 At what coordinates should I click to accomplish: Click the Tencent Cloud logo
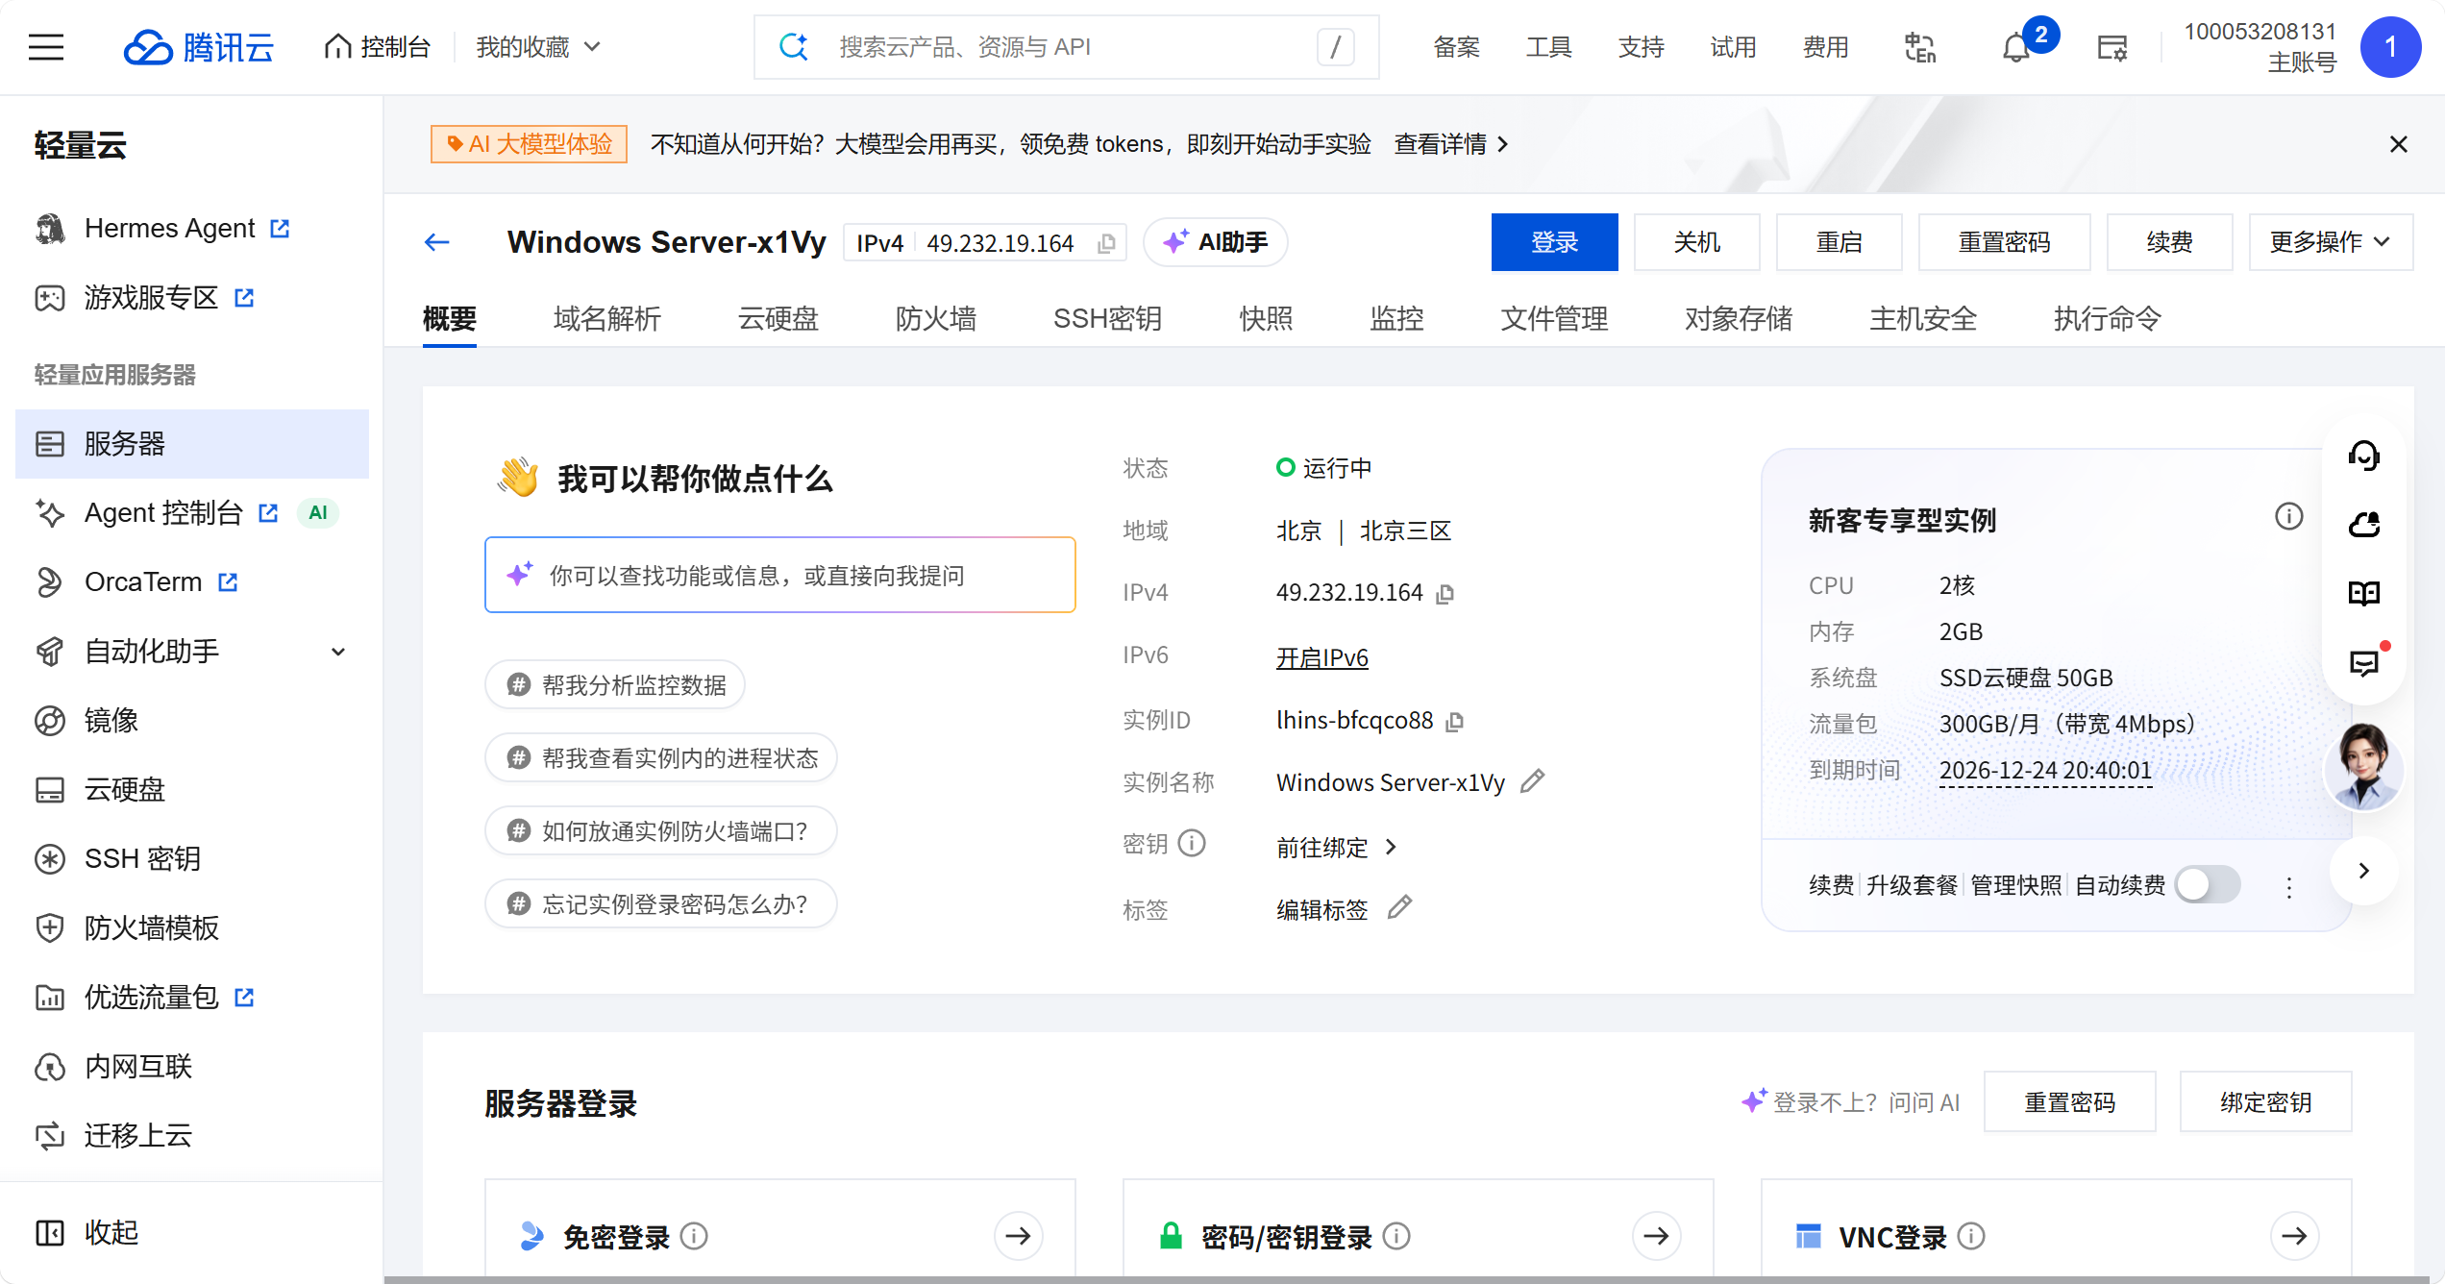click(x=199, y=47)
